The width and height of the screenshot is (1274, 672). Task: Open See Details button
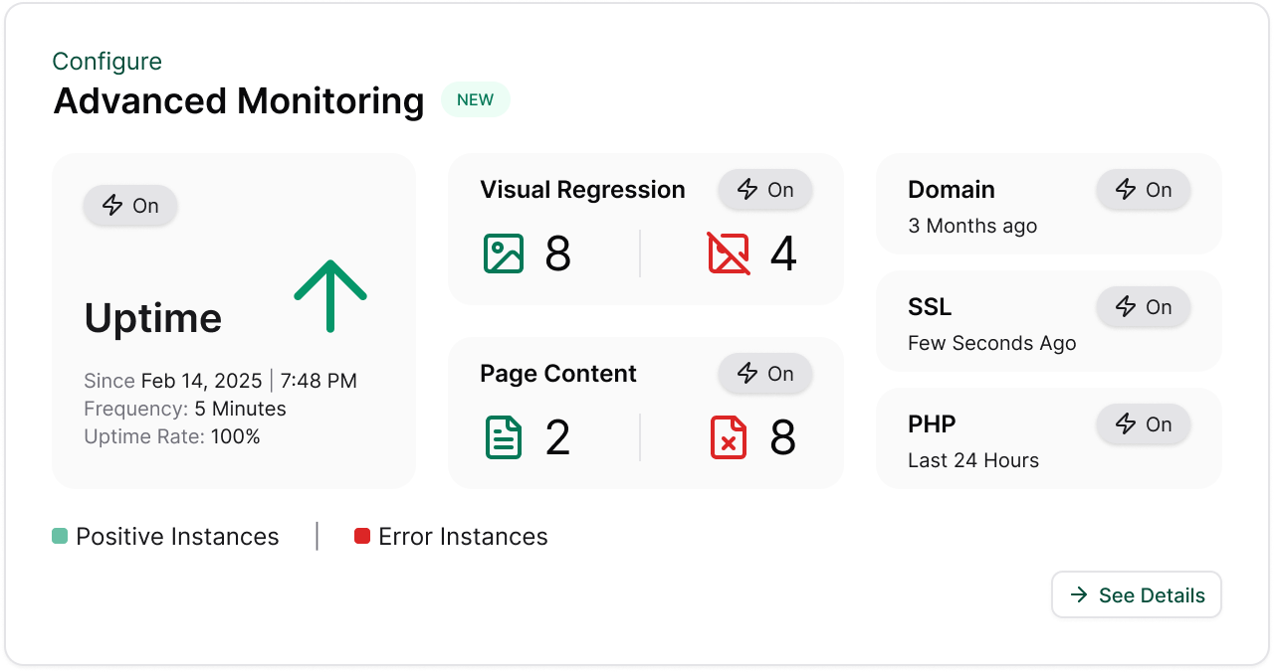(x=1137, y=595)
